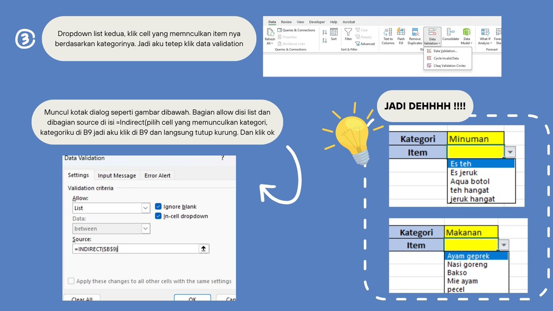Open the Developer menu

tap(317, 22)
